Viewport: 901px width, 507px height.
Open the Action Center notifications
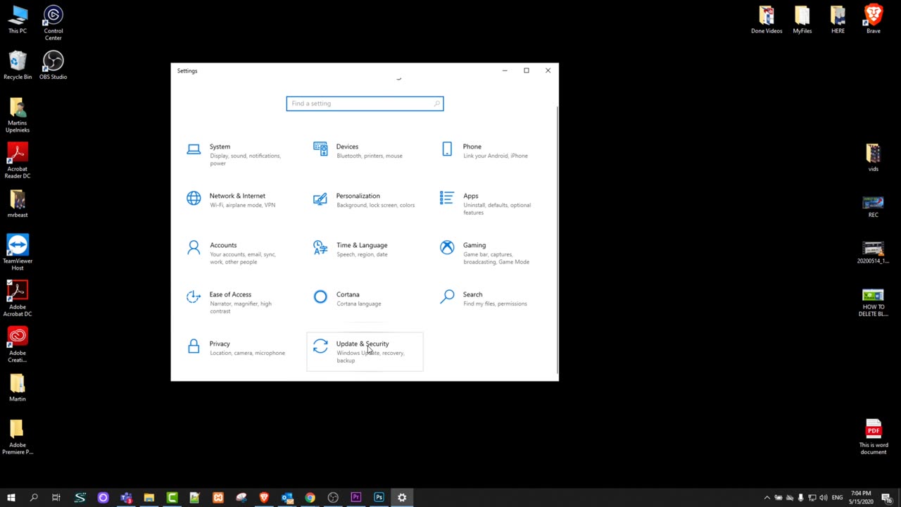click(x=887, y=498)
